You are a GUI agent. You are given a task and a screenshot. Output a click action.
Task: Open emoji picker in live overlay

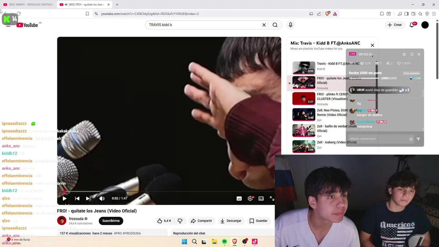(x=411, y=139)
